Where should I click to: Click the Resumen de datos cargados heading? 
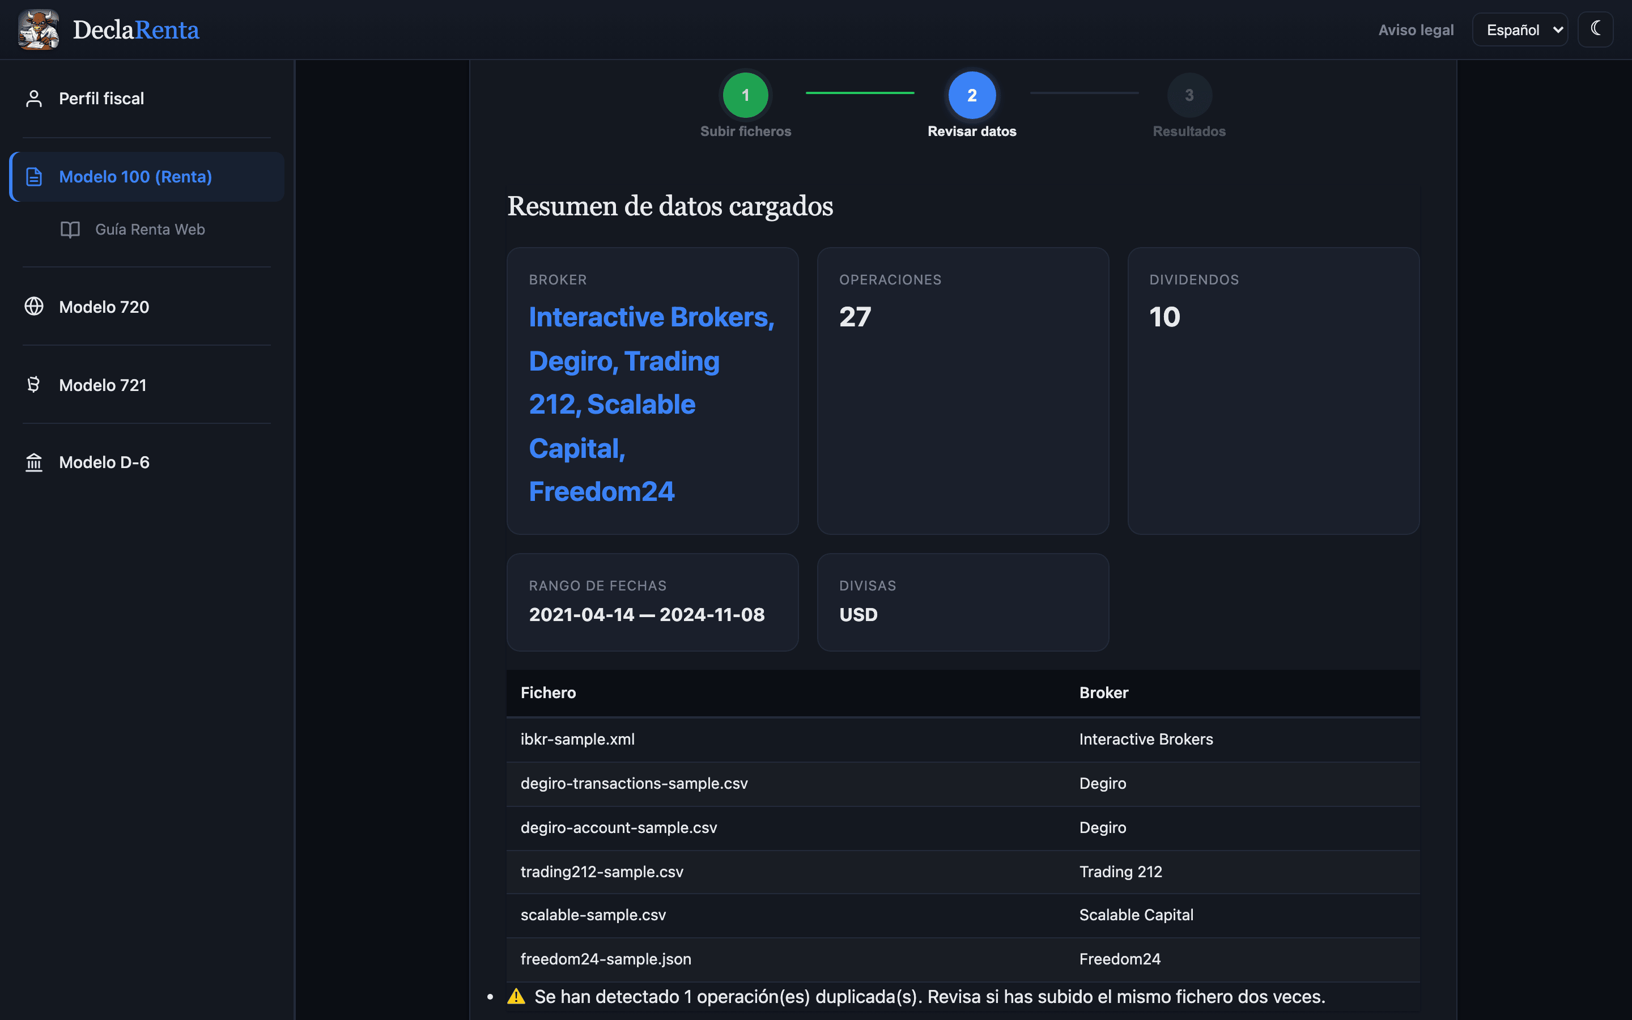click(x=670, y=206)
